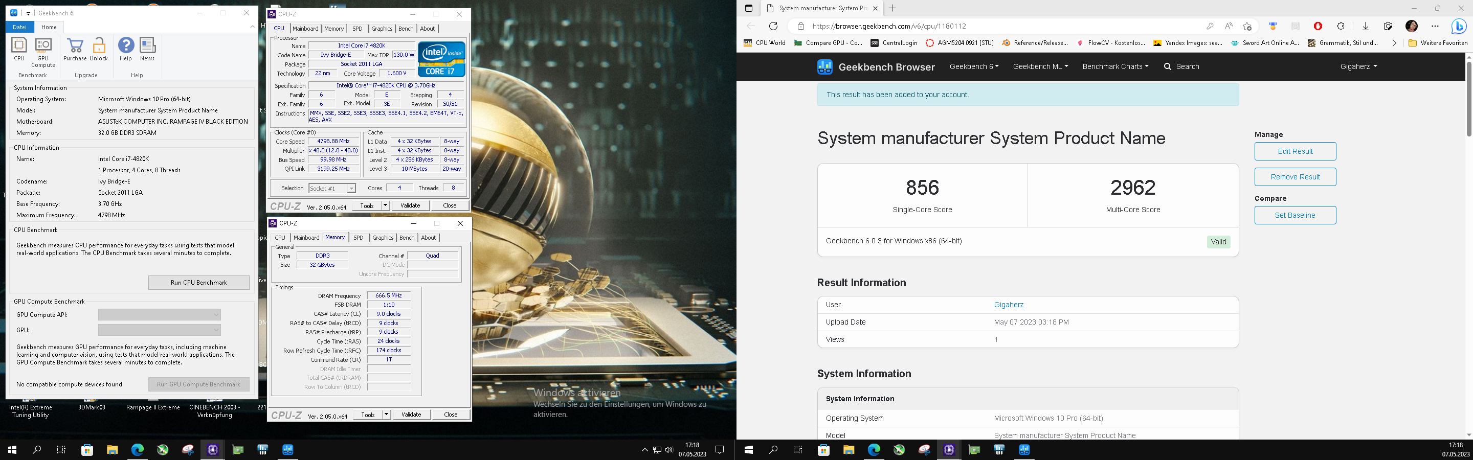Open the GPU Compute API dropdown in Geekbench
Image resolution: width=1473 pixels, height=460 pixels.
tap(160, 314)
